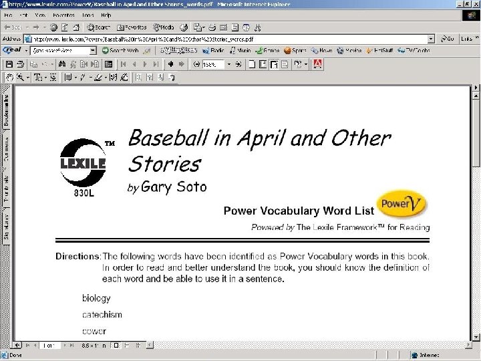The height and width of the screenshot is (361, 481).
Task: Select the Text Select tool
Action: 37,77
